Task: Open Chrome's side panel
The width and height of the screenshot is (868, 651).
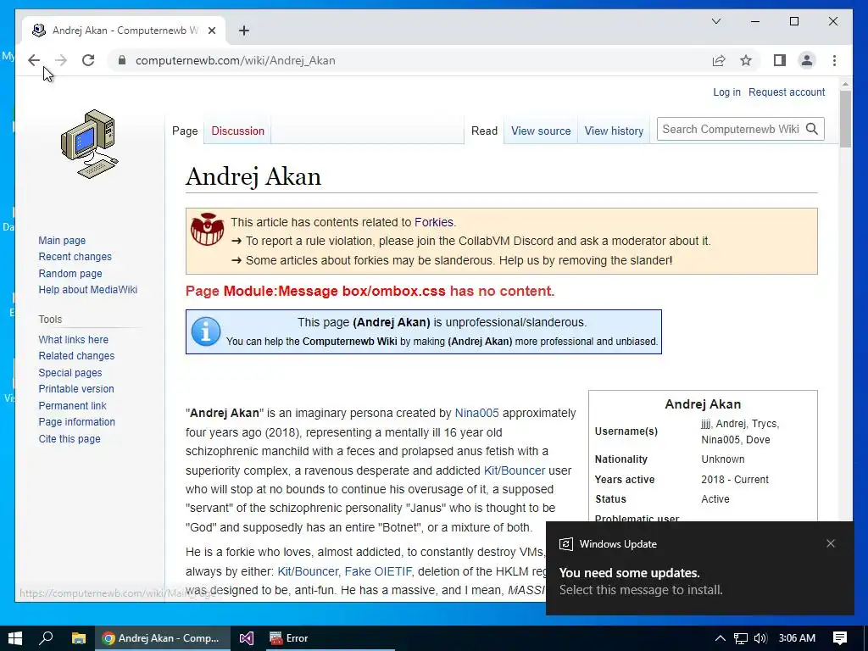Action: (780, 60)
